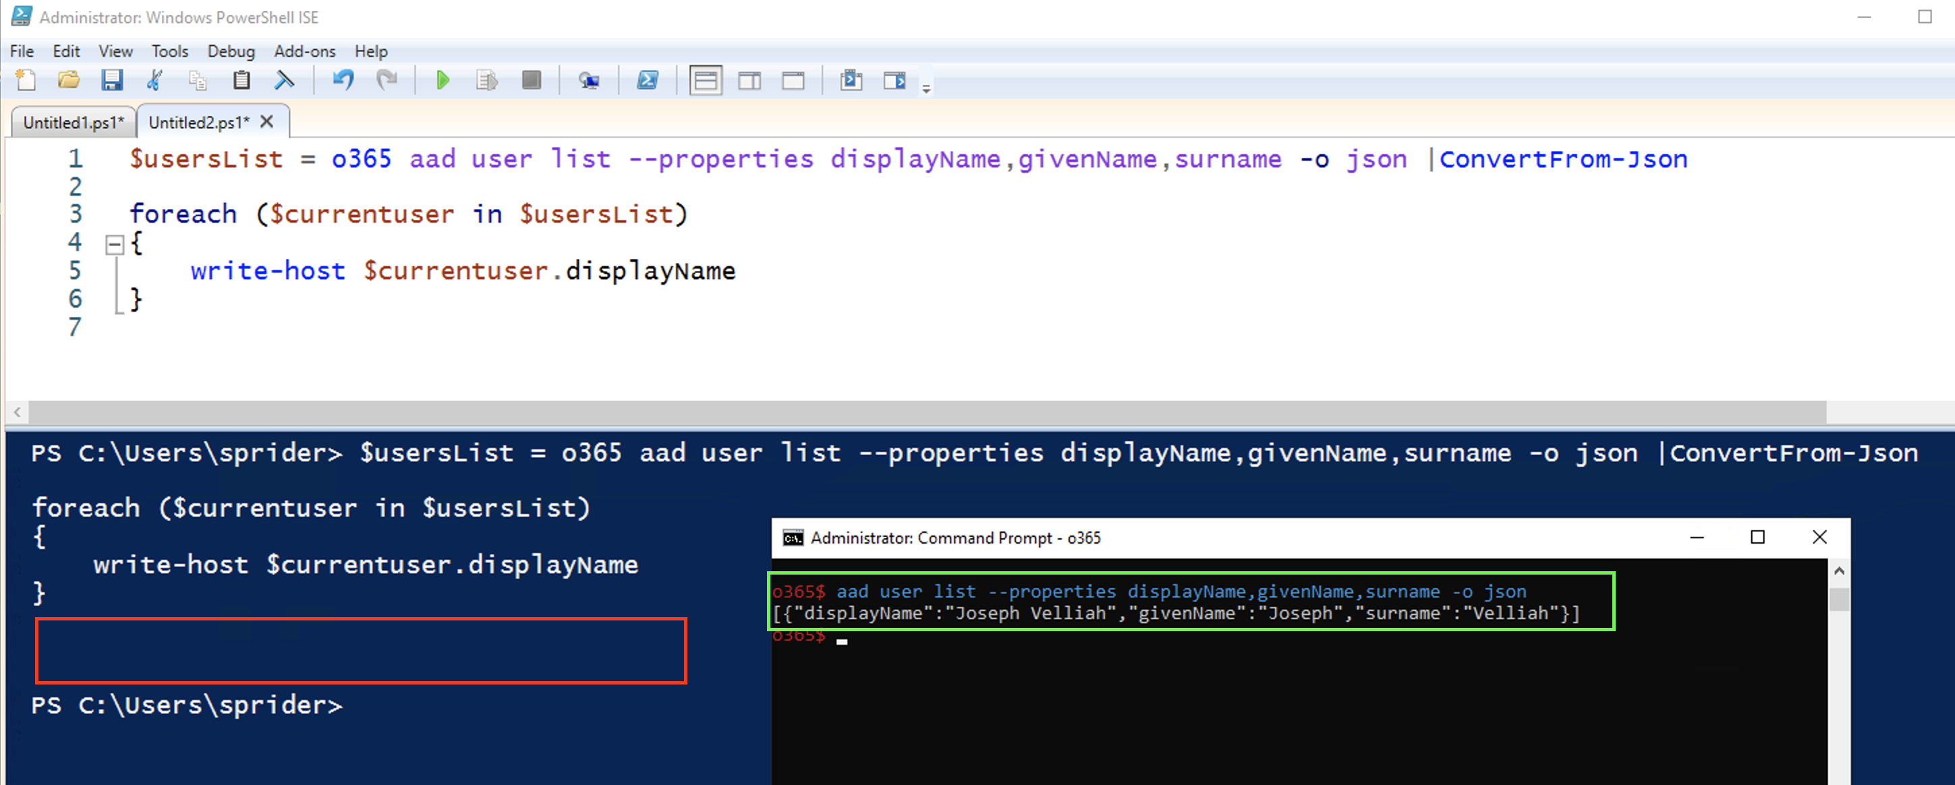Click the Start PowerShell.exe icon
Image resolution: width=1955 pixels, height=785 pixels.
click(x=648, y=80)
